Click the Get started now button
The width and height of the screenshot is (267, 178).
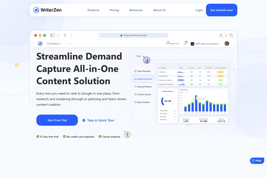(x=222, y=10)
